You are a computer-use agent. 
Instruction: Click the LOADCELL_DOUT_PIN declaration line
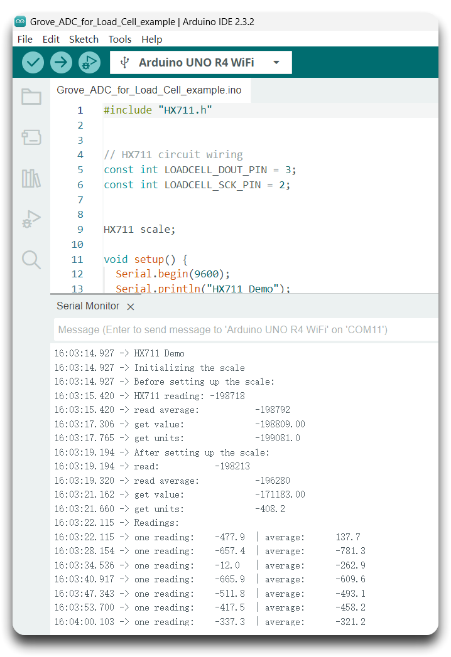pyautogui.click(x=200, y=169)
